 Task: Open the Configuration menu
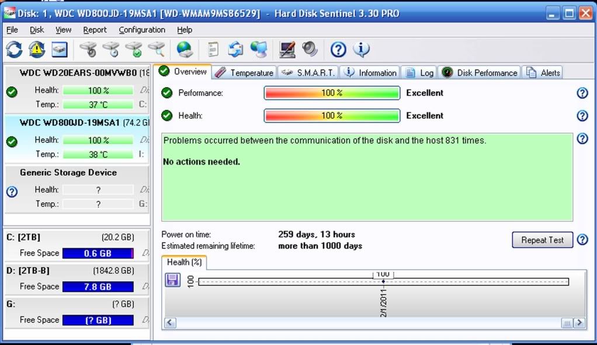tap(142, 30)
